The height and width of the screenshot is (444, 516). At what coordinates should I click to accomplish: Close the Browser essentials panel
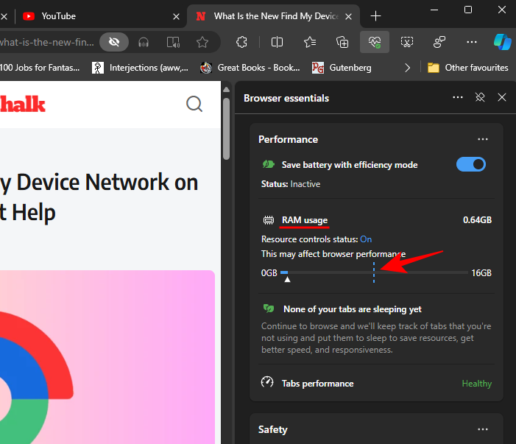502,97
